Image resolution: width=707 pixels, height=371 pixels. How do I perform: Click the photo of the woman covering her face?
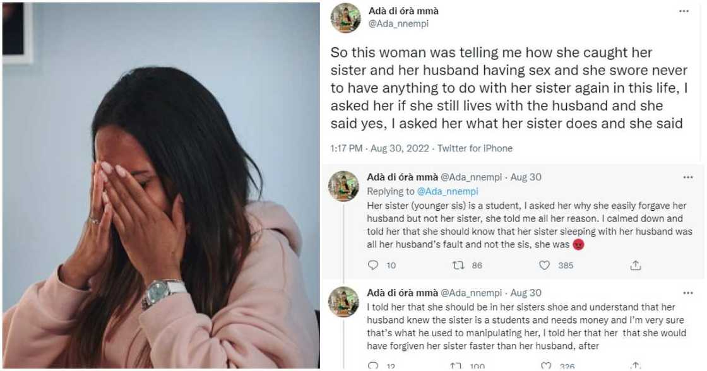point(158,185)
